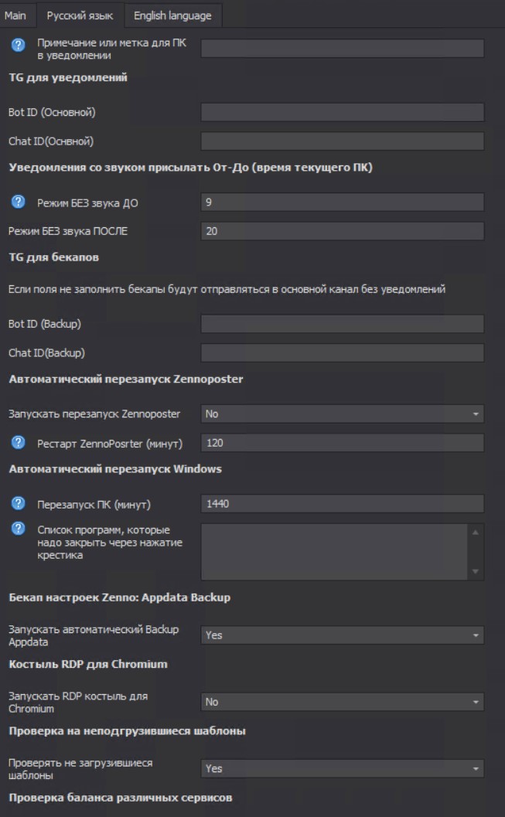Screen dimensions: 505x817
Task: Click scroll-up arrow in programs list box
Action: point(476,532)
